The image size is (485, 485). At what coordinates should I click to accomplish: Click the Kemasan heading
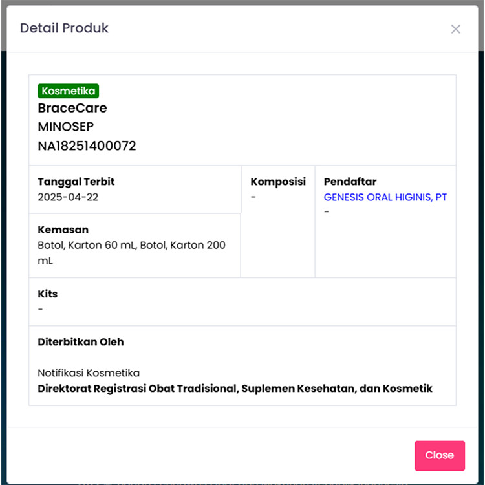63,230
